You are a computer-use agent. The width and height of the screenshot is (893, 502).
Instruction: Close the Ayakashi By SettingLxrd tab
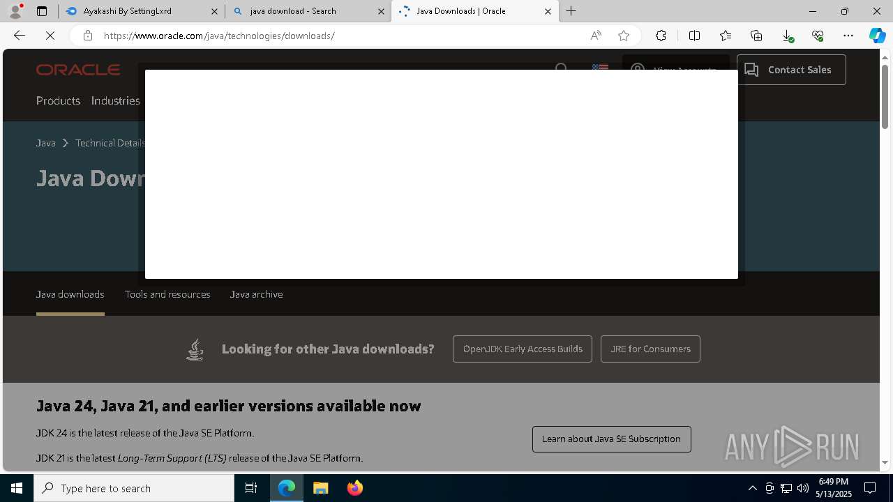(x=214, y=11)
